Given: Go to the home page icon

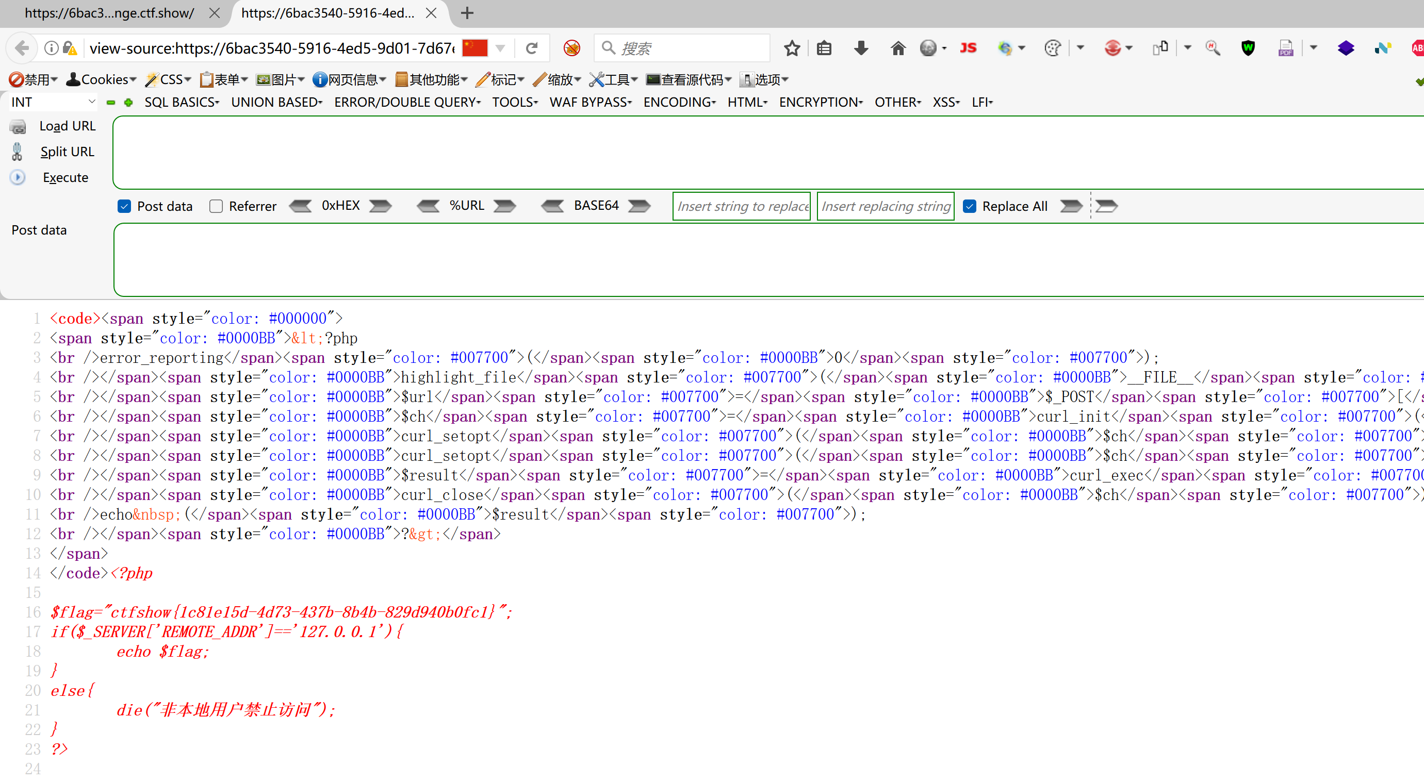Looking at the screenshot, I should 898,48.
